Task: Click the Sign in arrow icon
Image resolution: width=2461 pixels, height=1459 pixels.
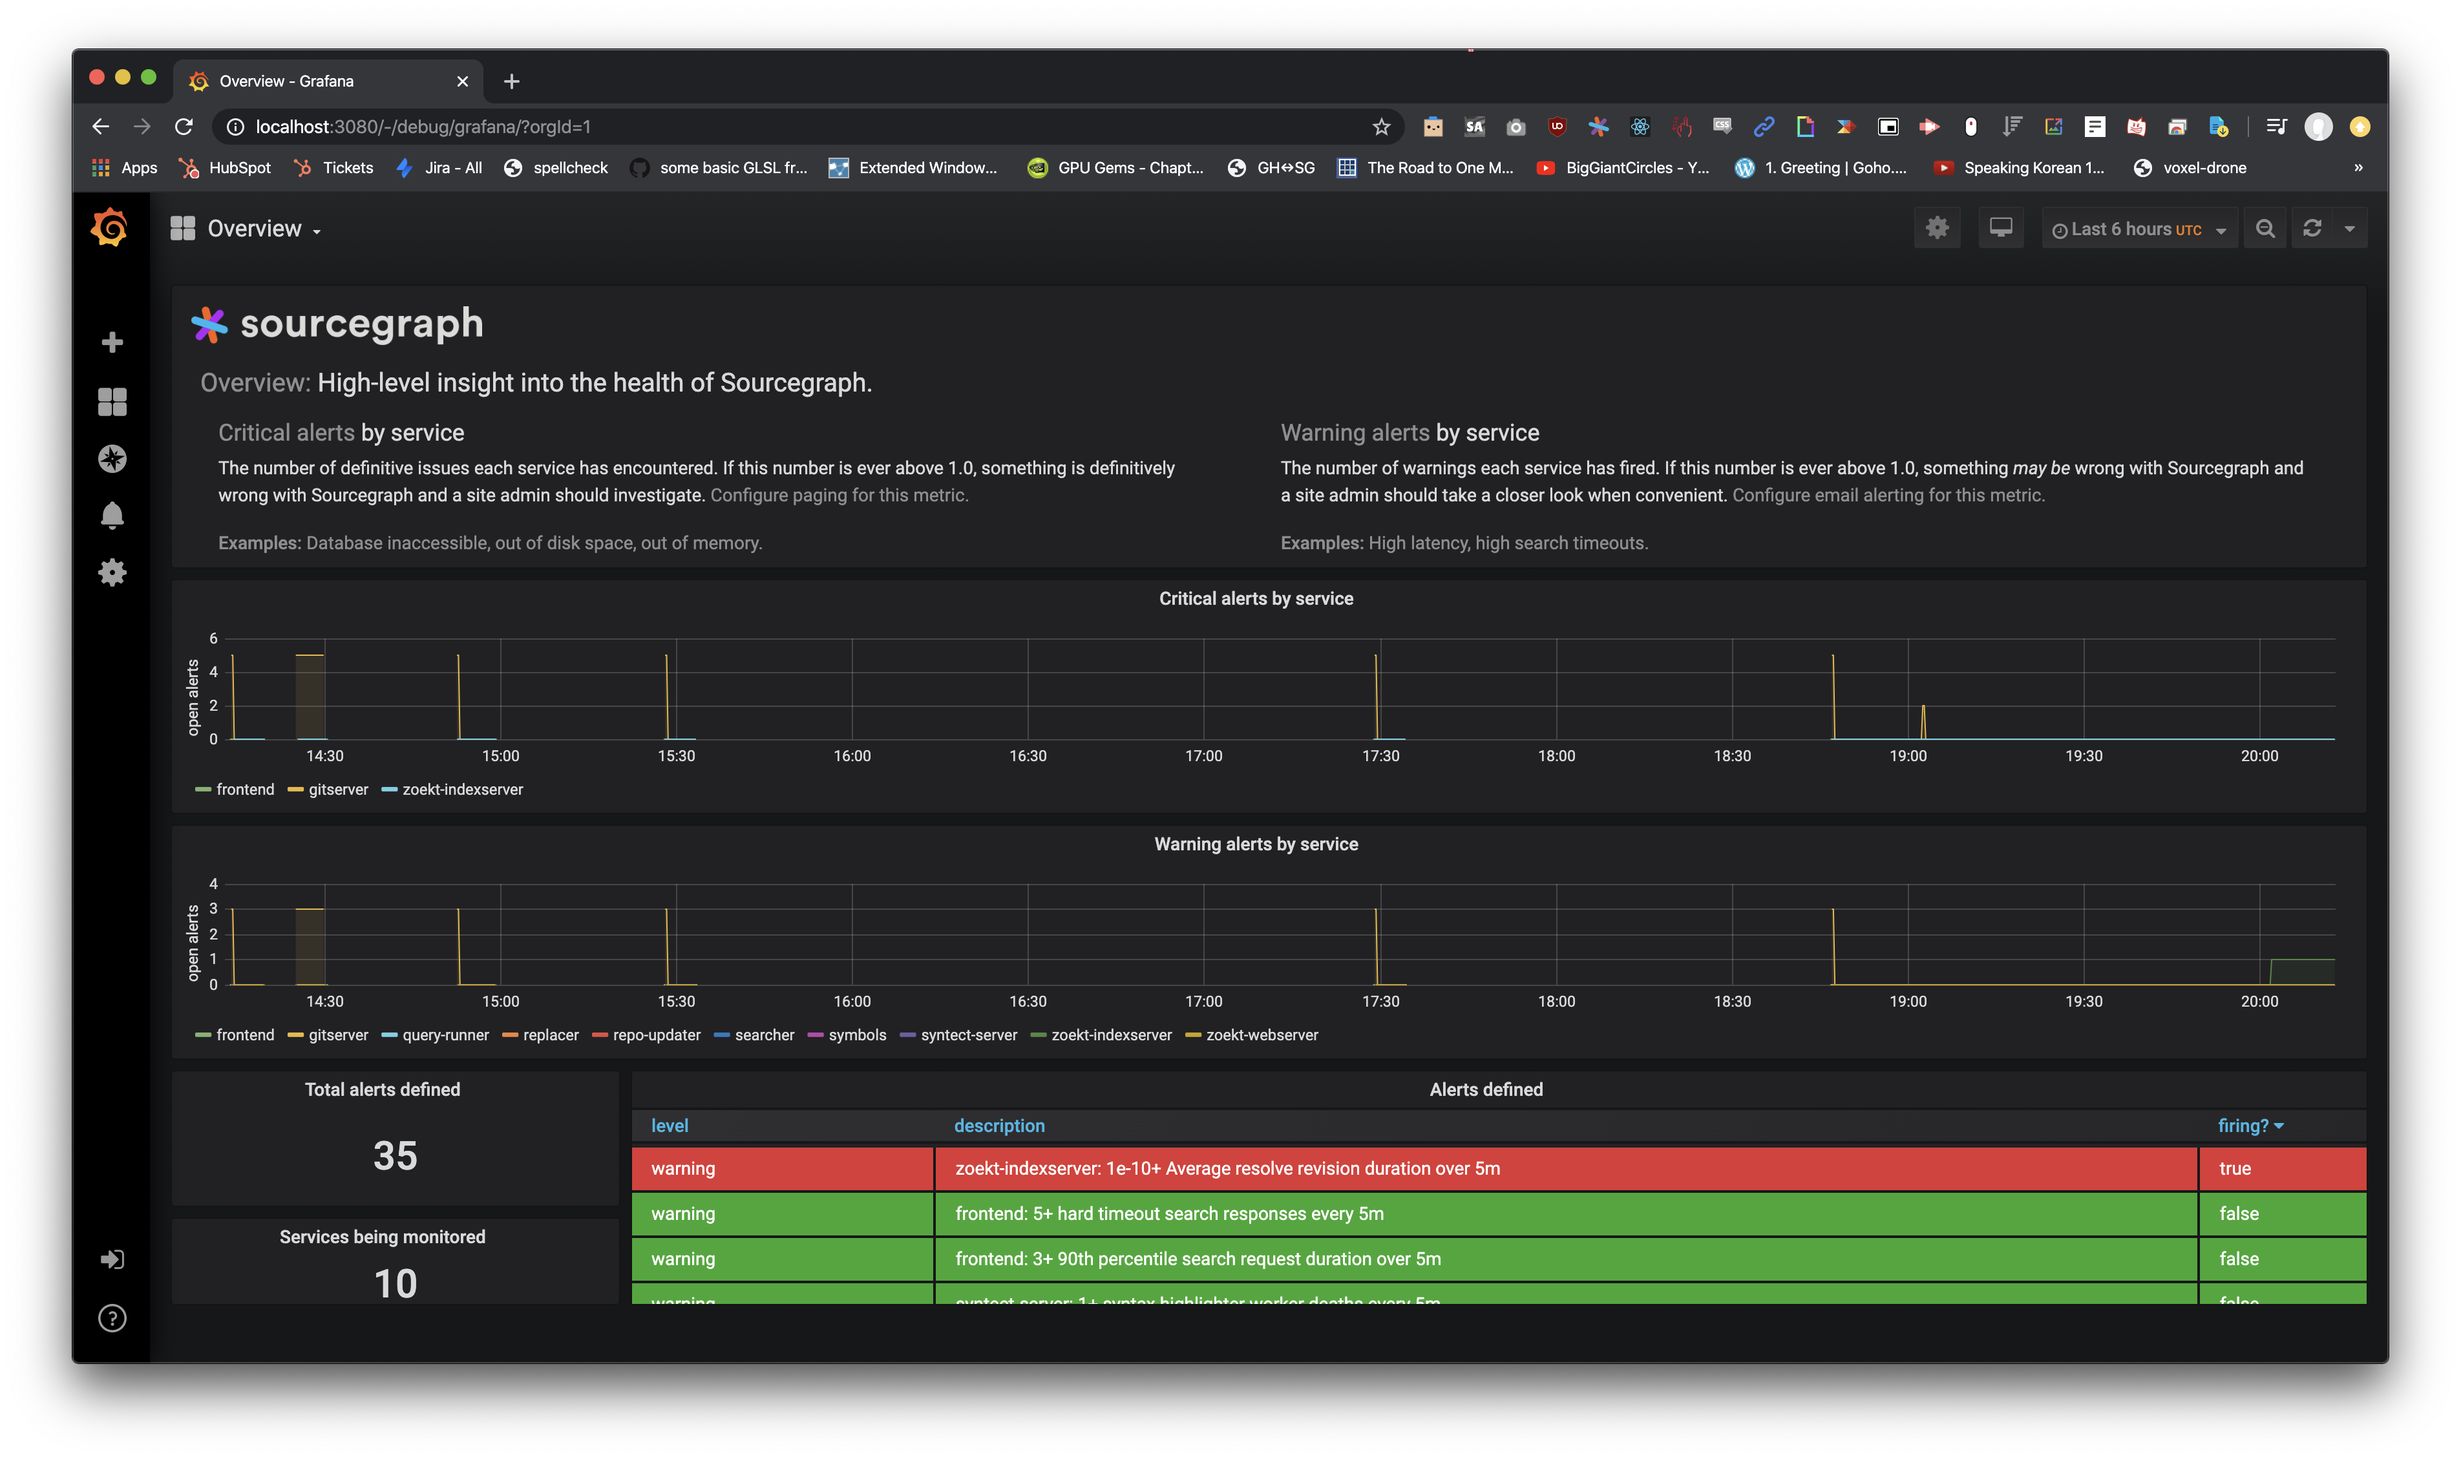Action: 112,1259
